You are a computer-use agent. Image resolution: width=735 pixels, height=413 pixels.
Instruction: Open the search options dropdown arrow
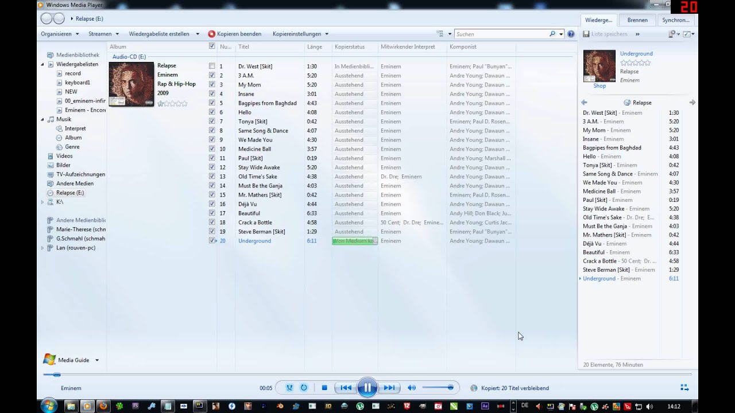coord(561,34)
